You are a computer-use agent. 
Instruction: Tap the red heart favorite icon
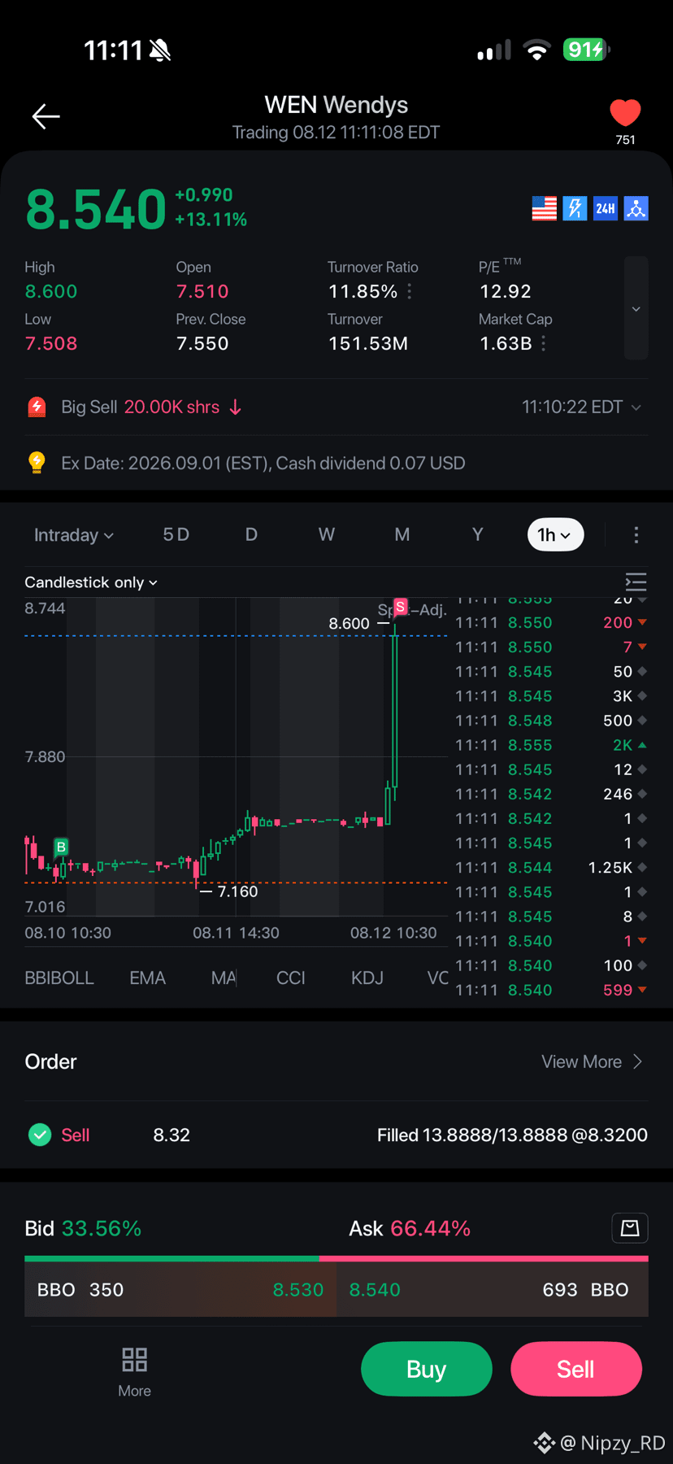[x=625, y=112]
